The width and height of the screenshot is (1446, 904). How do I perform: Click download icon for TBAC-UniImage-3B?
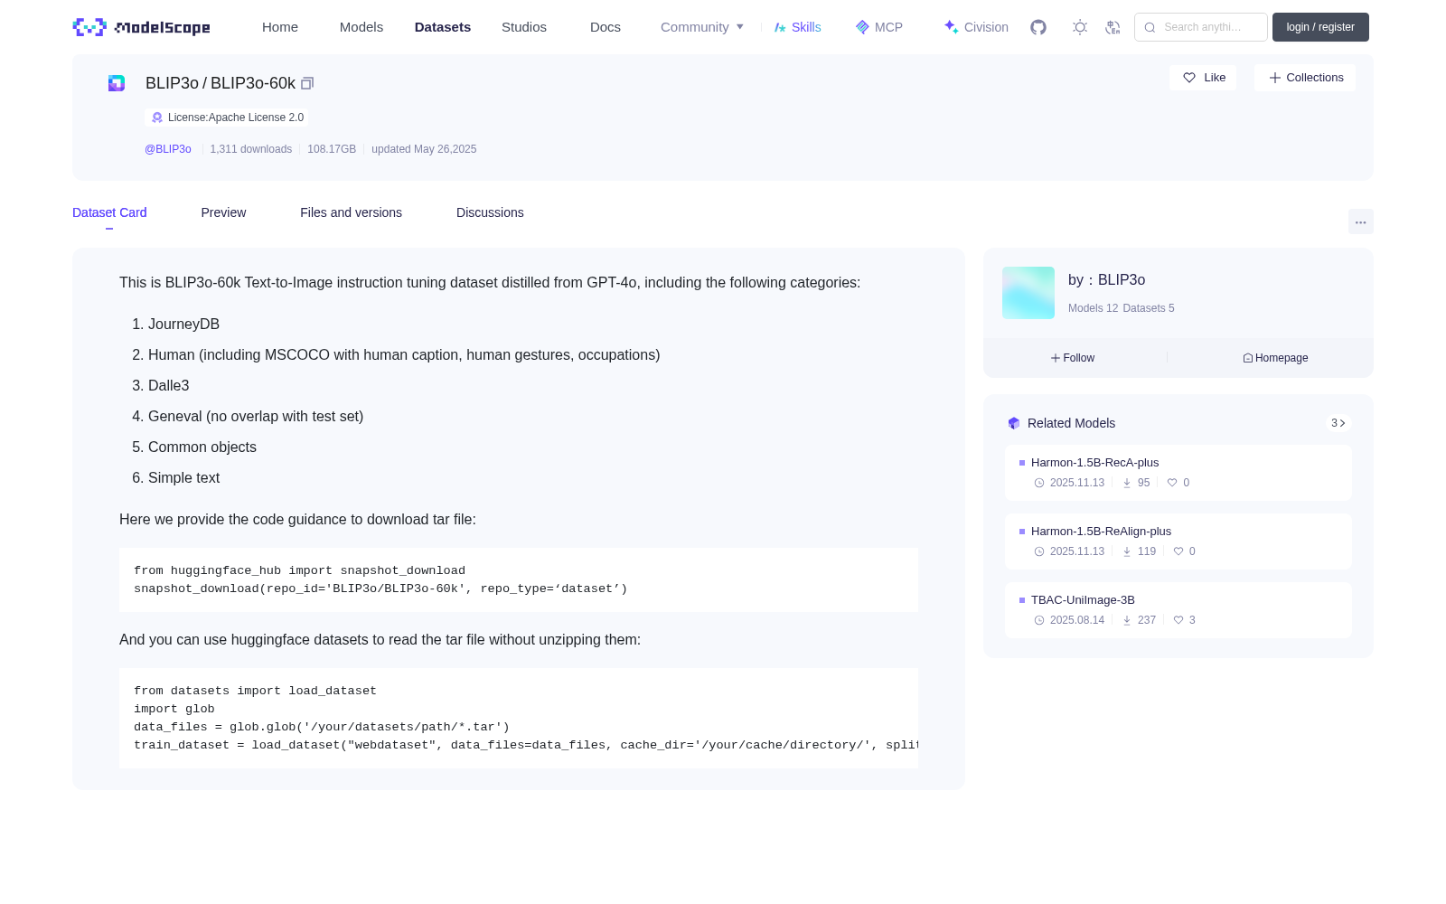click(1127, 620)
